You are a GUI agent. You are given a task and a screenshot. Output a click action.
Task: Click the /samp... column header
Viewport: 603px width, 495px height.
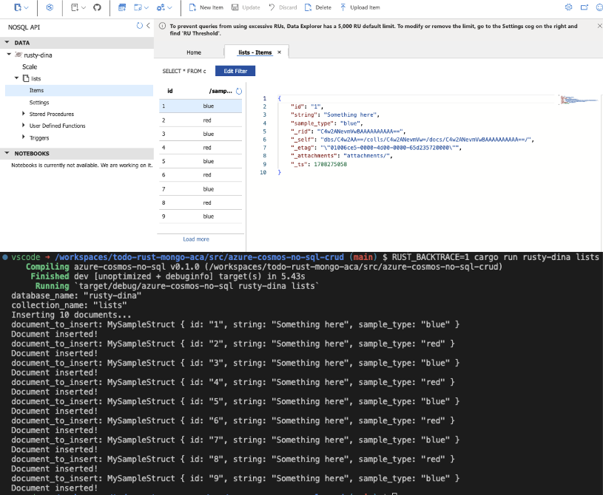point(220,91)
